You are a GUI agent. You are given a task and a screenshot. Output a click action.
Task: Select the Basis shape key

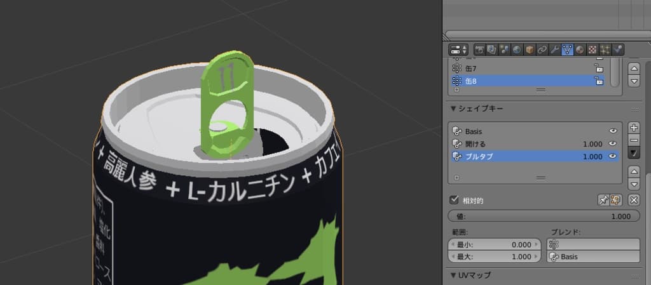click(535, 131)
